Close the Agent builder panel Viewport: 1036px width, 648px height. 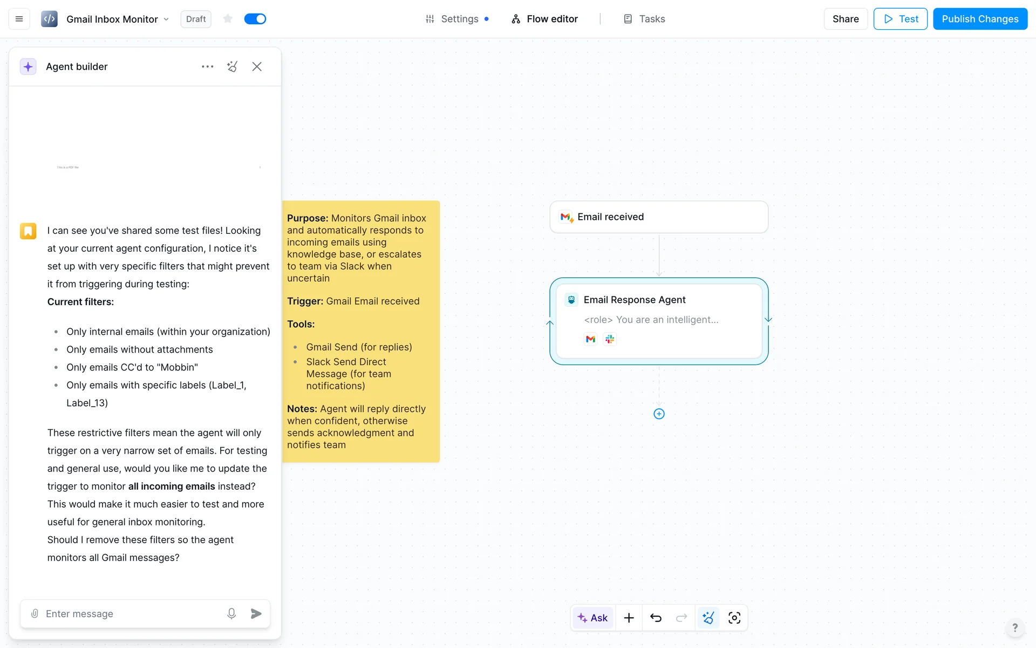(257, 66)
